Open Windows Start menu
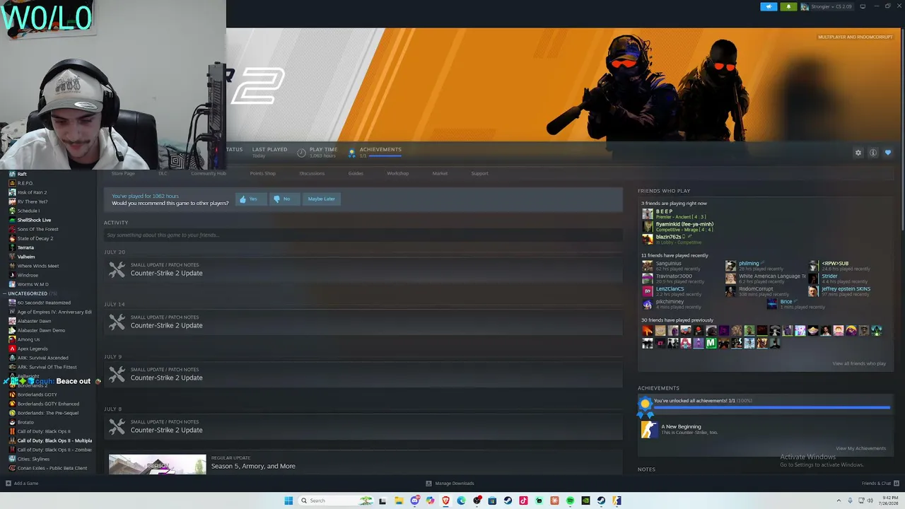The width and height of the screenshot is (905, 509). tap(288, 501)
